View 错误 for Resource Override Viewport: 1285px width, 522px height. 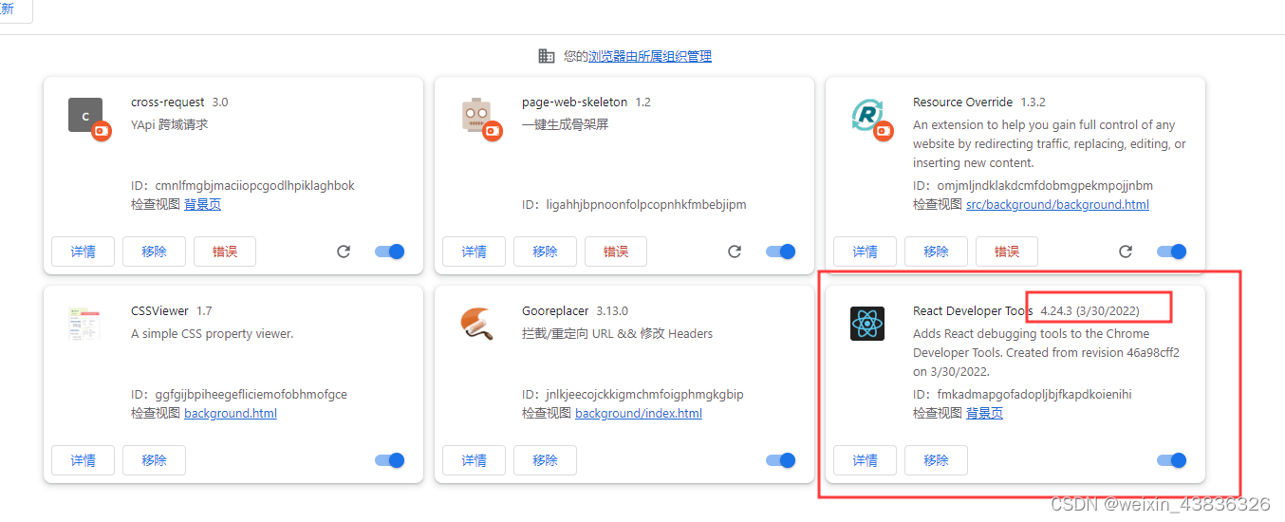pyautogui.click(x=1007, y=252)
